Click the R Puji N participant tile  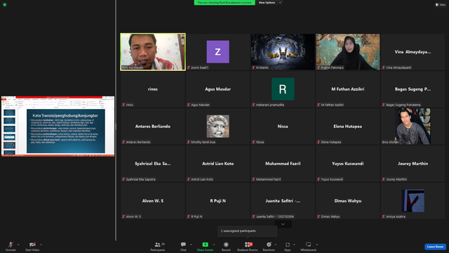tap(218, 201)
